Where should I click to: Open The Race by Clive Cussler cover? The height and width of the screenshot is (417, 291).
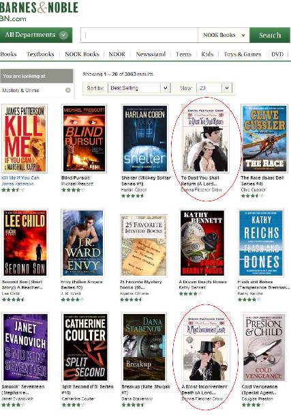[x=264, y=139]
